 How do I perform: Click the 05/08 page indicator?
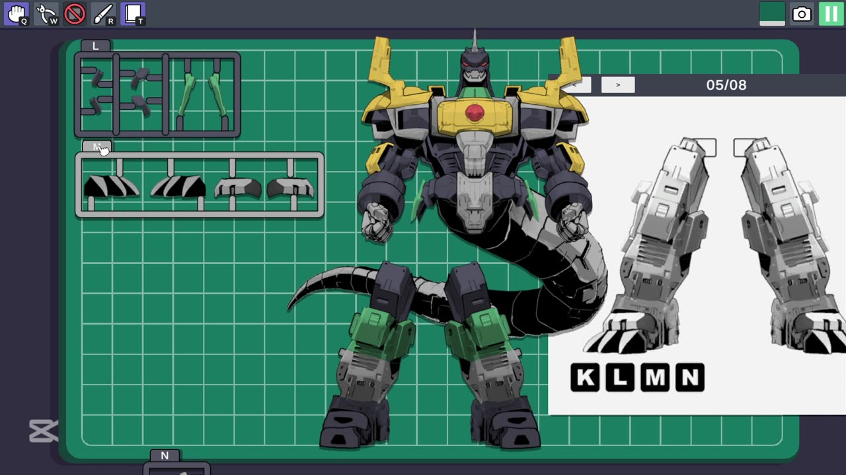click(726, 85)
